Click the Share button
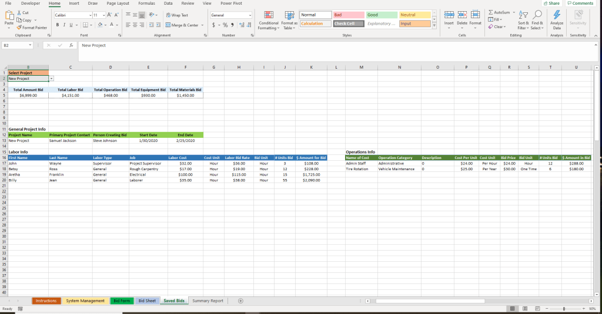Image resolution: width=602 pixels, height=314 pixels. coord(551,4)
